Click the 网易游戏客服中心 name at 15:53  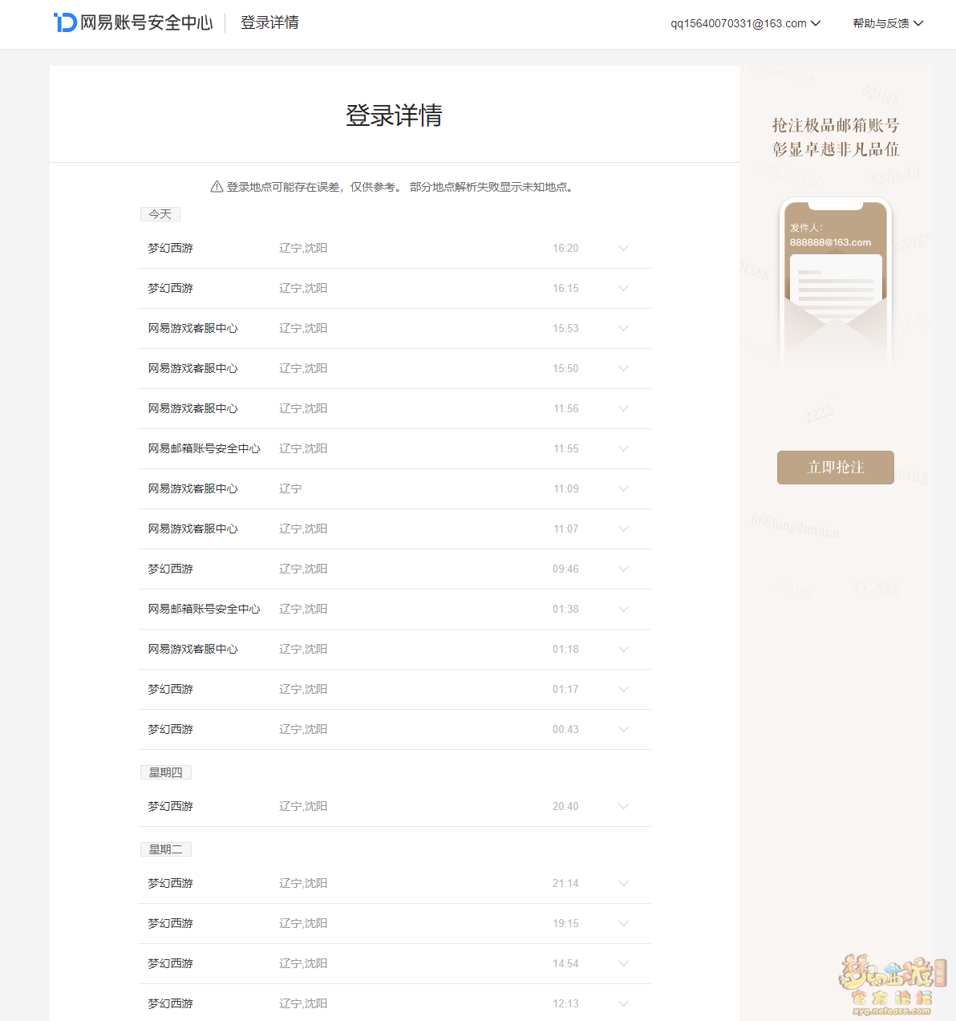(x=192, y=329)
